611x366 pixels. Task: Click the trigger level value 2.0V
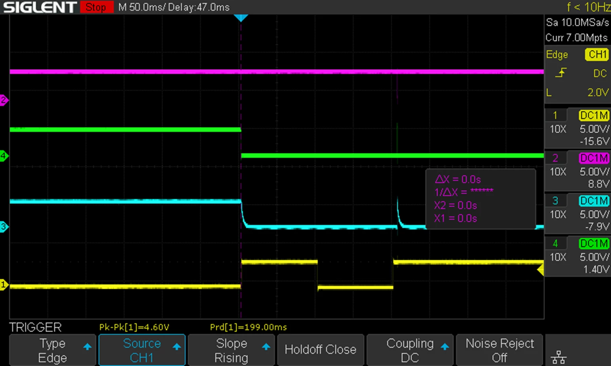(x=598, y=92)
